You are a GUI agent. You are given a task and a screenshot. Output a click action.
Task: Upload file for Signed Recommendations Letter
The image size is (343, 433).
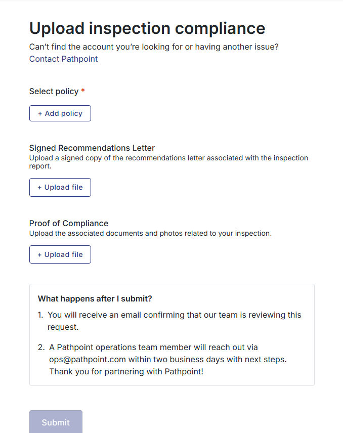coord(60,187)
